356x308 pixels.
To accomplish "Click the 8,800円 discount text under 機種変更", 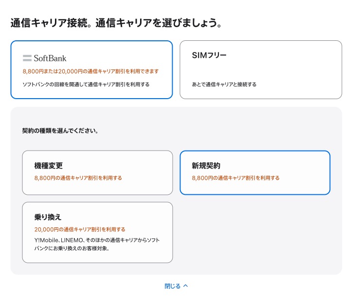I will click(x=78, y=178).
